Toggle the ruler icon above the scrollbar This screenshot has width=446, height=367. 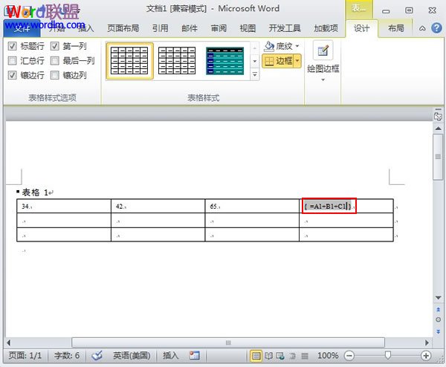[438, 115]
